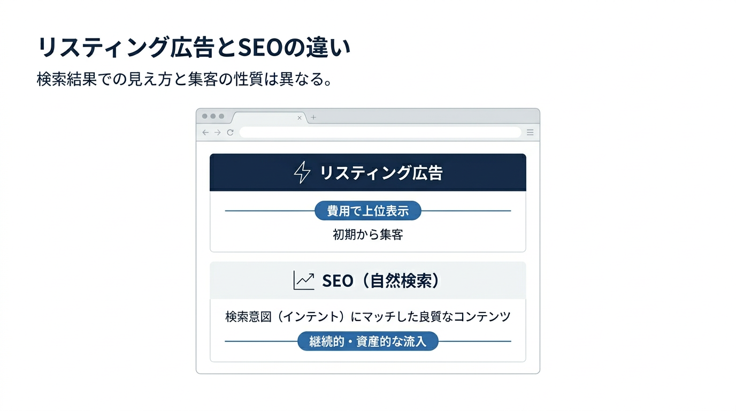
Task: Click the 継続的・資産的な流入 pill label
Action: coord(368,341)
